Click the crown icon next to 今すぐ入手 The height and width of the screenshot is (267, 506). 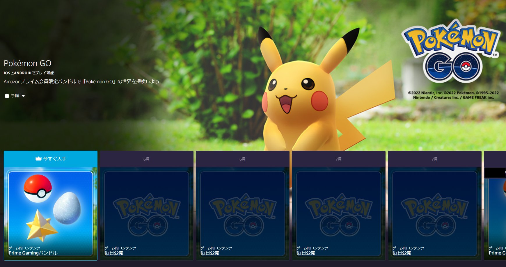tap(38, 159)
